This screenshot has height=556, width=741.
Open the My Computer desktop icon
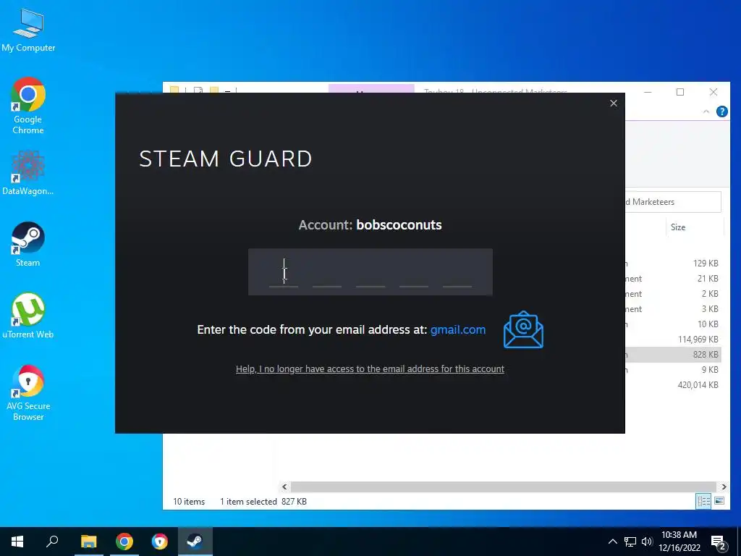[x=28, y=30]
